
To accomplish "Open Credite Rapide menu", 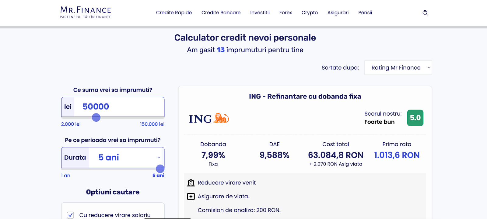I will click(x=174, y=12).
